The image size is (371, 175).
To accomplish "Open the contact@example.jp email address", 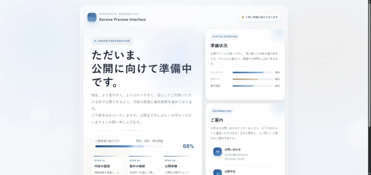I will tap(236, 155).
